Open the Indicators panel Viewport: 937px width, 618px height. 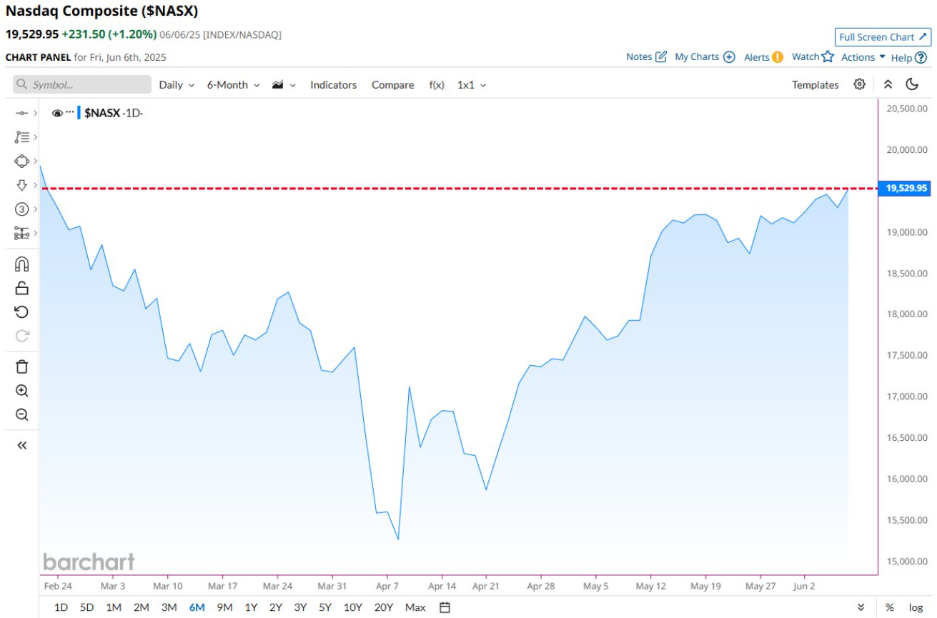[333, 84]
